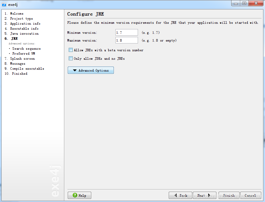The image size is (265, 202).
Task: Open step 10 Finished
Action: [x=16, y=73]
